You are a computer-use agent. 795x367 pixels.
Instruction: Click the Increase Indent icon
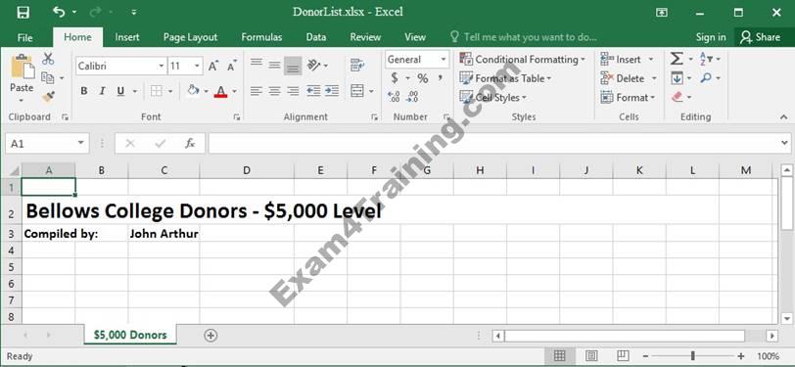tap(332, 91)
